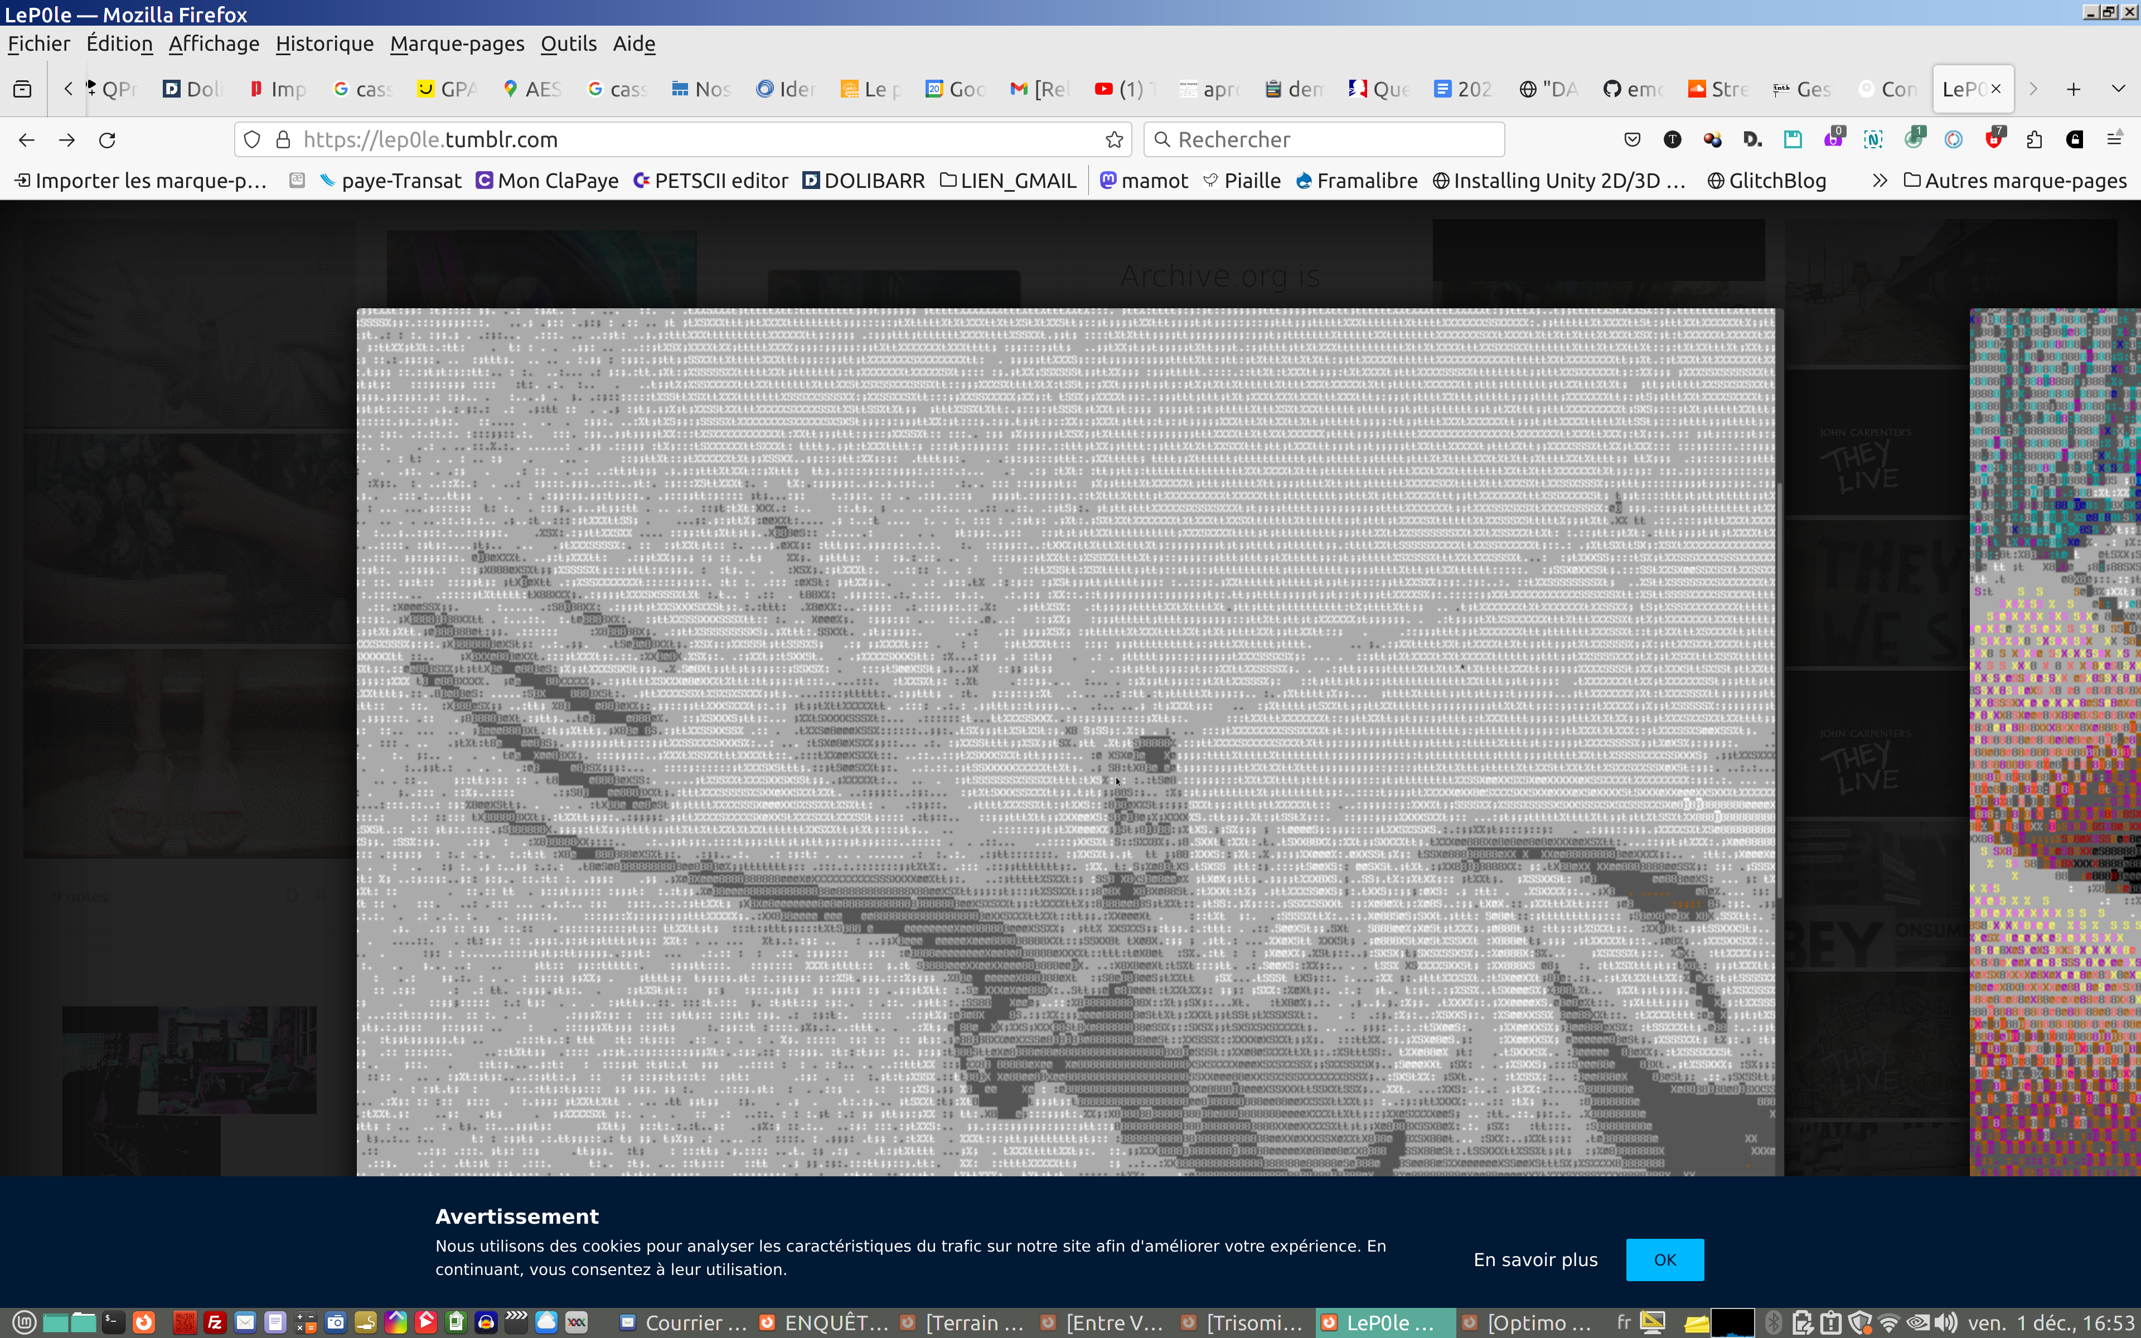Open the Marque-pages menu
Screen dimensions: 2141x1338
coord(457,43)
